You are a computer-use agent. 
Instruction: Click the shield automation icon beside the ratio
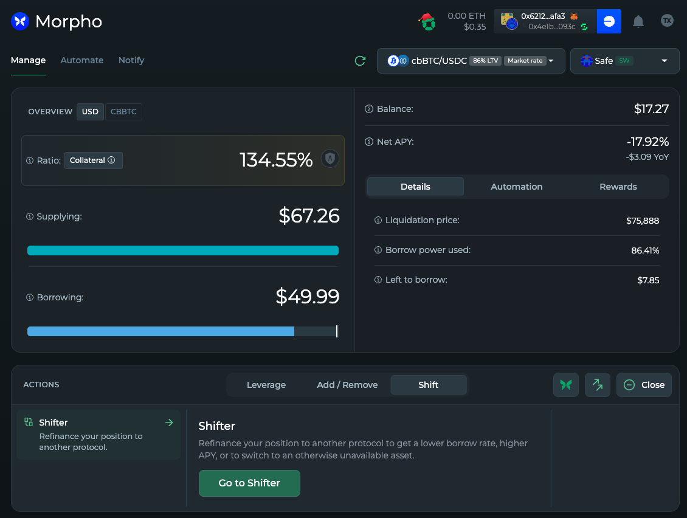330,158
